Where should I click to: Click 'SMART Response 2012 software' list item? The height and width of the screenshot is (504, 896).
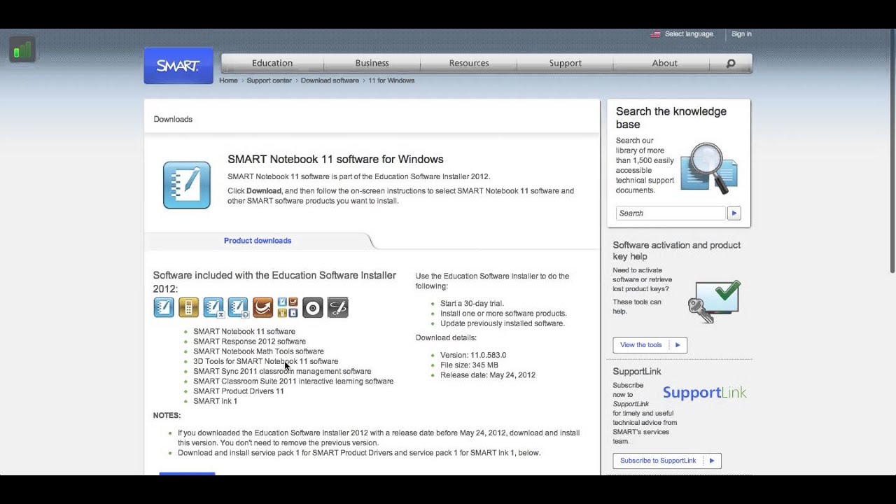(x=249, y=342)
